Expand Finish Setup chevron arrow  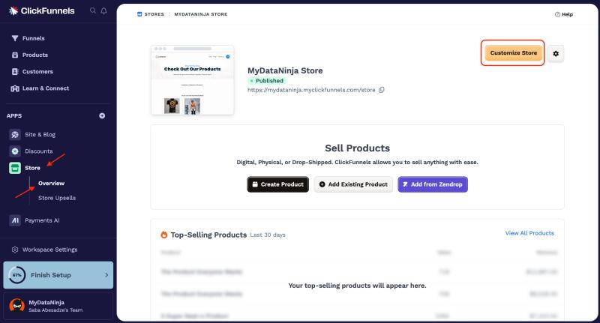pos(106,275)
